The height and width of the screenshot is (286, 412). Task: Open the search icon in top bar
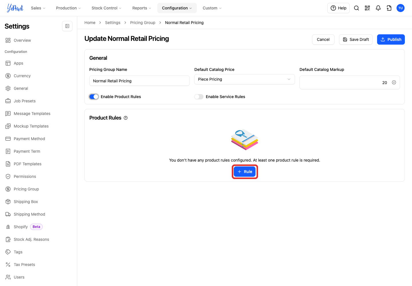pos(356,8)
